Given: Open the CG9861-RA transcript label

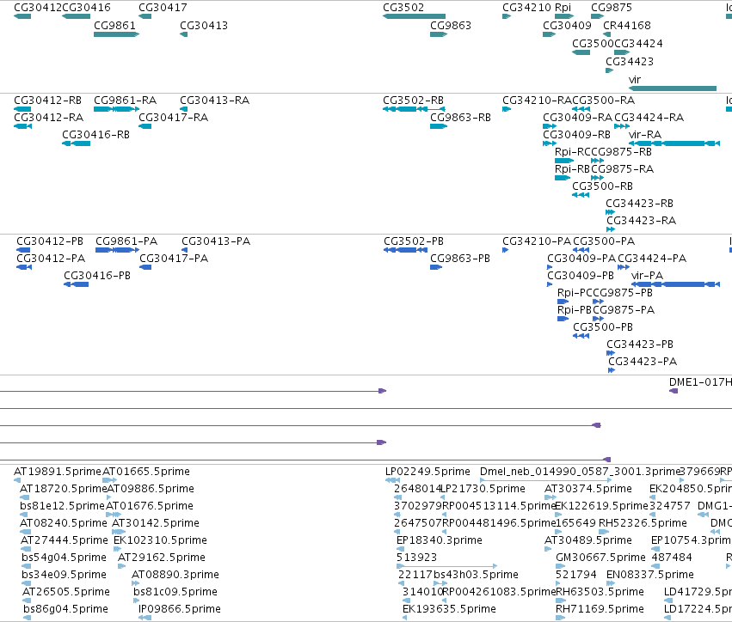Looking at the screenshot, I should (x=125, y=101).
